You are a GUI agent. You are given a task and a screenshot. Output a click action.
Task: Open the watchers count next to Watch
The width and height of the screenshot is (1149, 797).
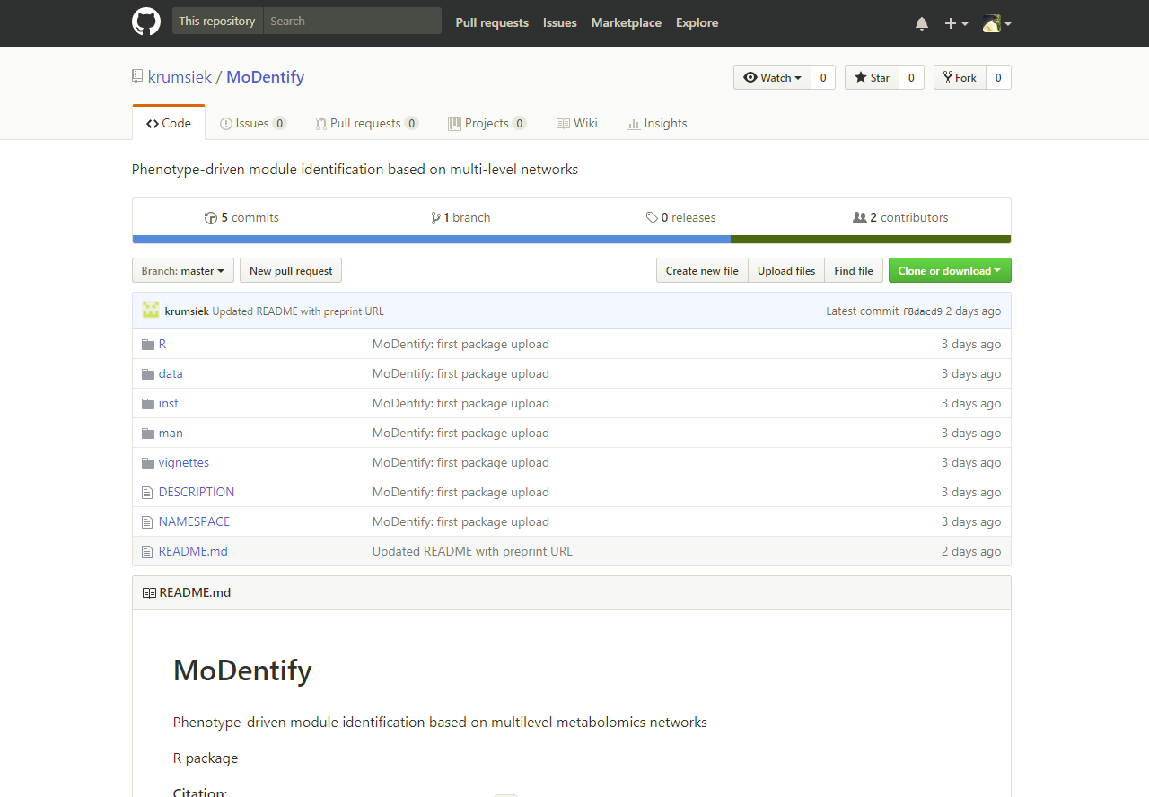pyautogui.click(x=823, y=77)
